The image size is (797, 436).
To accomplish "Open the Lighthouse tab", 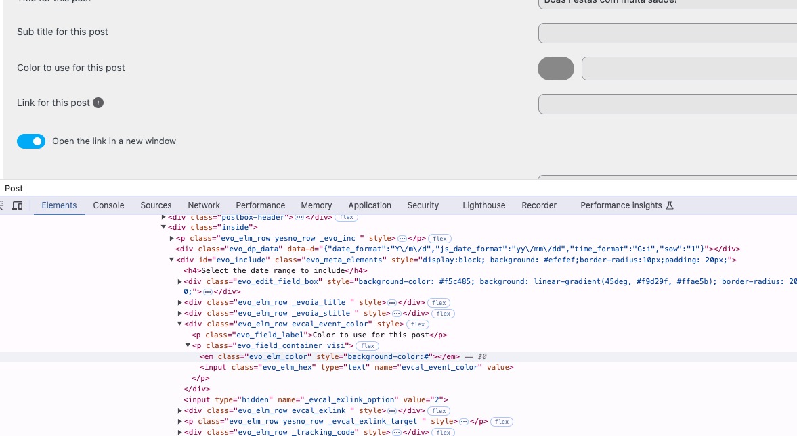I will click(484, 205).
